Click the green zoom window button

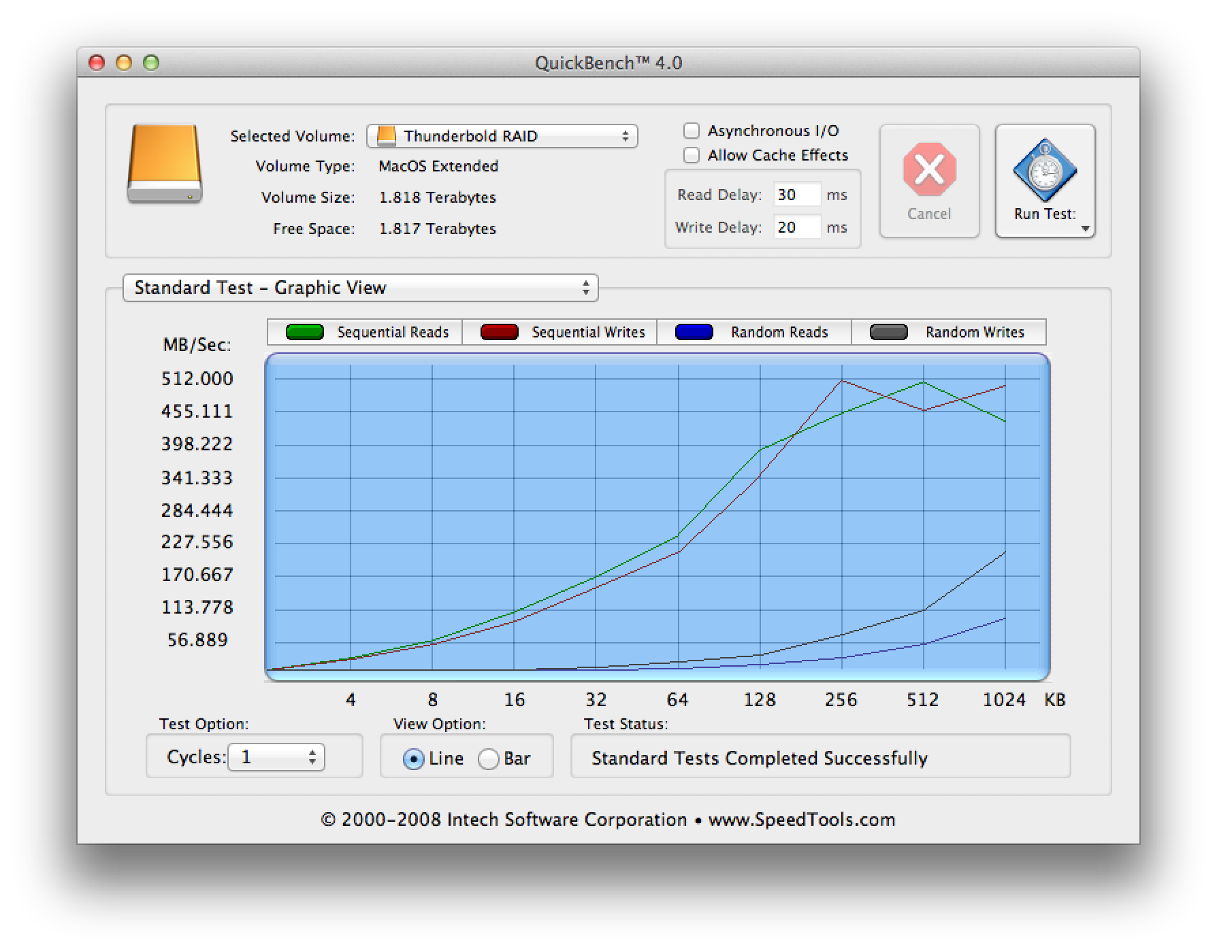click(x=151, y=63)
